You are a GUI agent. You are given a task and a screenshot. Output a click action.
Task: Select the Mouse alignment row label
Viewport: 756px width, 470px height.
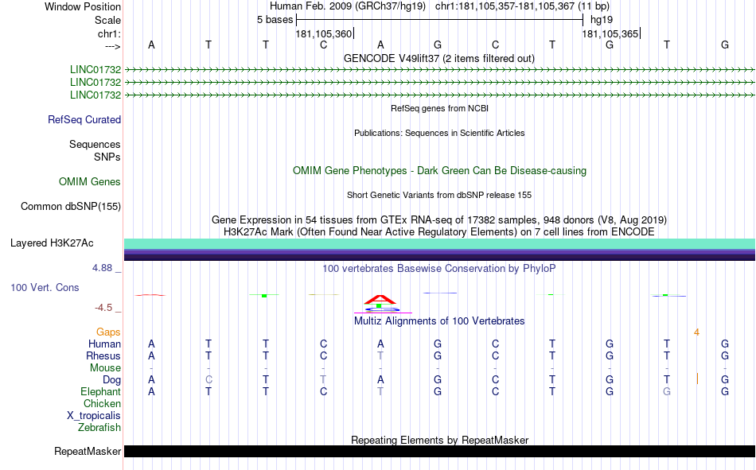click(x=105, y=367)
